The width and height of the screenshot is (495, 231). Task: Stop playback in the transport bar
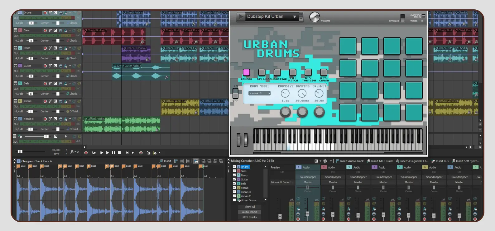(119, 153)
